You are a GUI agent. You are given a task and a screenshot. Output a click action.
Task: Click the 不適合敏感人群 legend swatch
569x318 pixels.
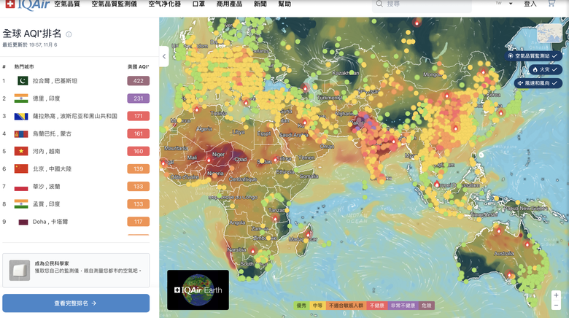coord(346,306)
